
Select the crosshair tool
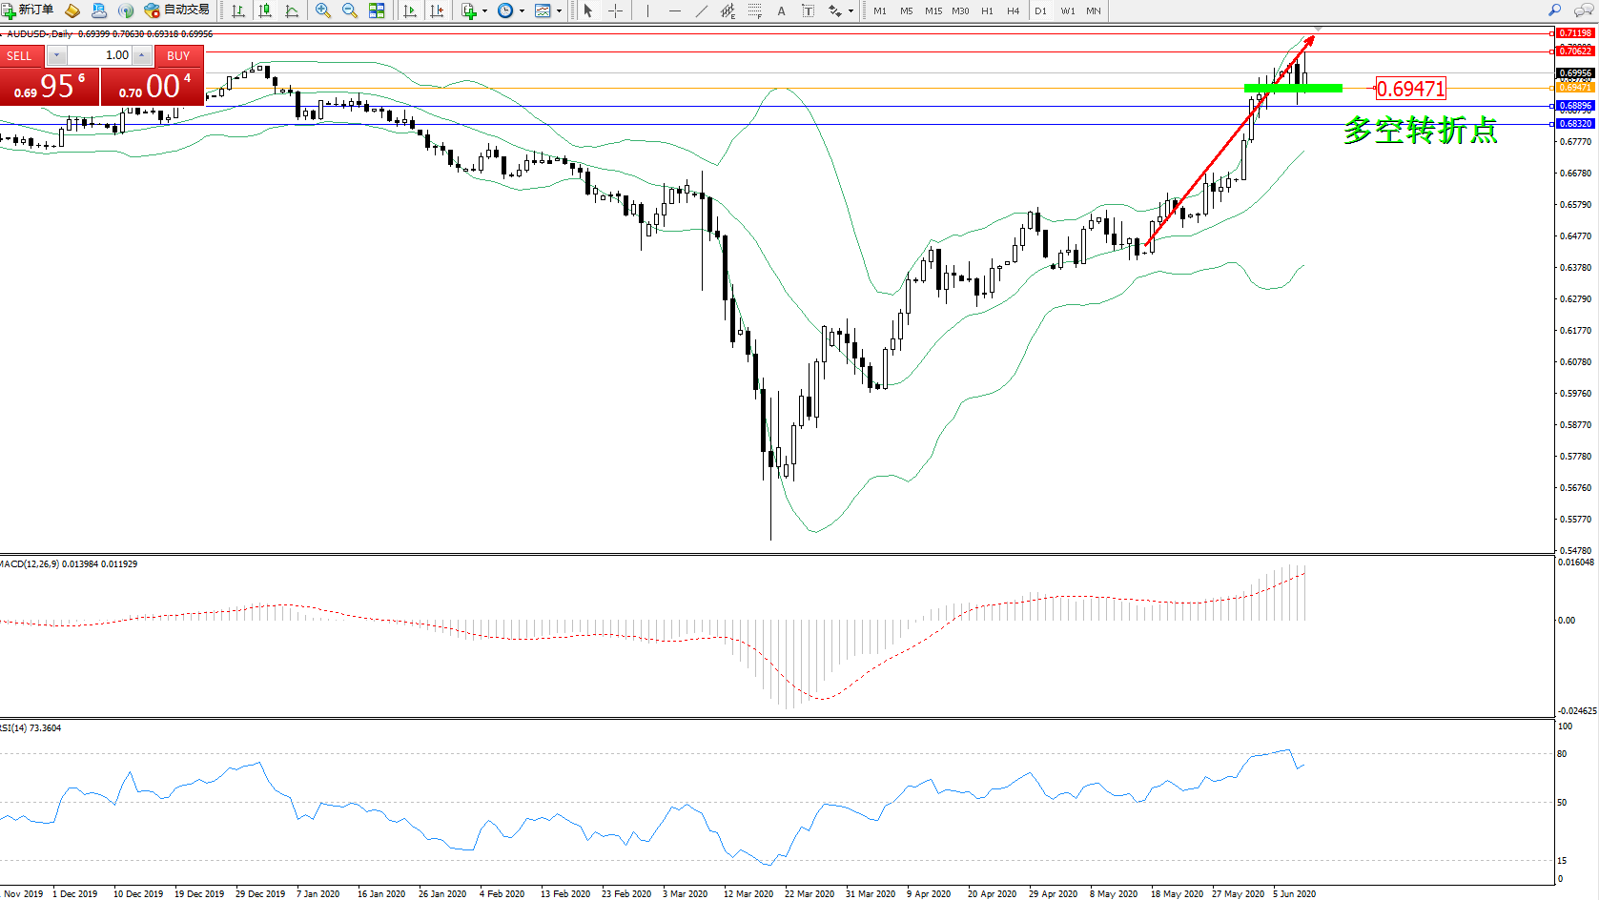pos(616,10)
